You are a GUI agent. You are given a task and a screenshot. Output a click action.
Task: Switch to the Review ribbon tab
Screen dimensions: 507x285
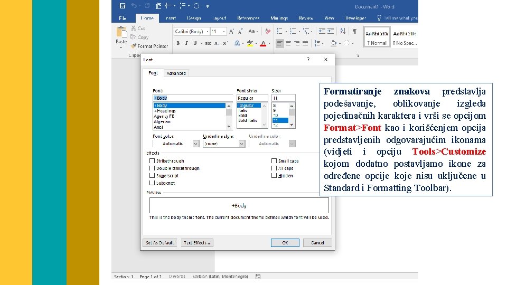[x=306, y=18]
